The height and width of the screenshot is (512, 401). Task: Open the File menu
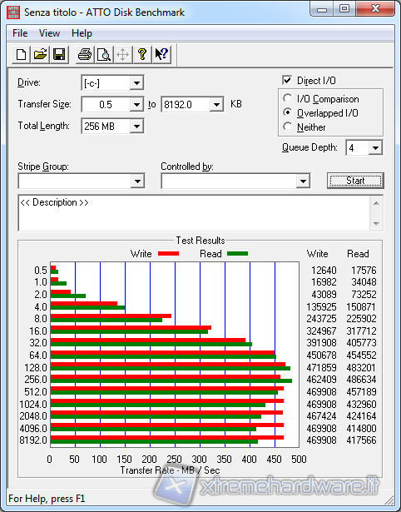click(20, 33)
